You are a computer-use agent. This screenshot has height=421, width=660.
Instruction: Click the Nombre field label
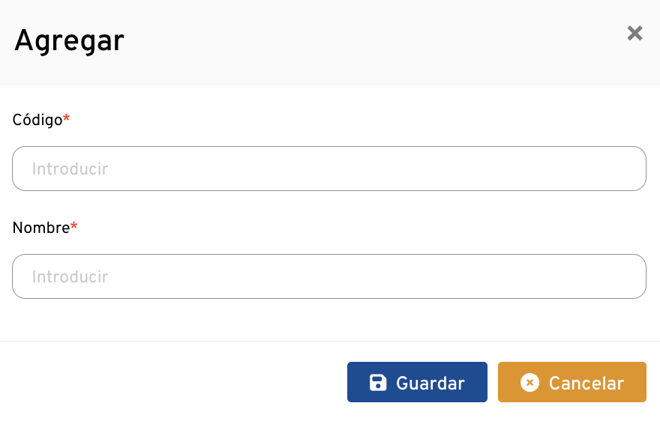tap(41, 228)
